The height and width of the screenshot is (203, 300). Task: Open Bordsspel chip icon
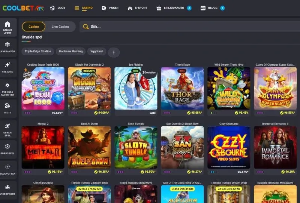(x=7, y=146)
